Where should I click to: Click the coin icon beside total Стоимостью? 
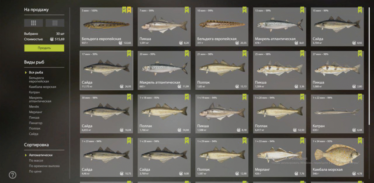[x=52, y=39]
